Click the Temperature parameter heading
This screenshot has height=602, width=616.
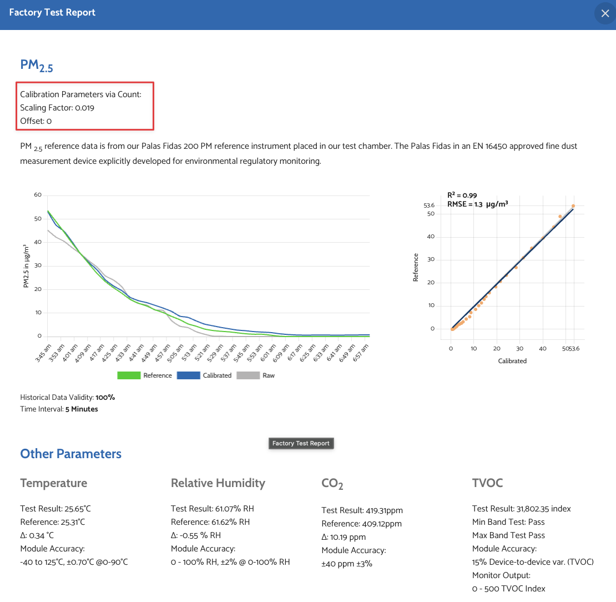[x=53, y=483]
